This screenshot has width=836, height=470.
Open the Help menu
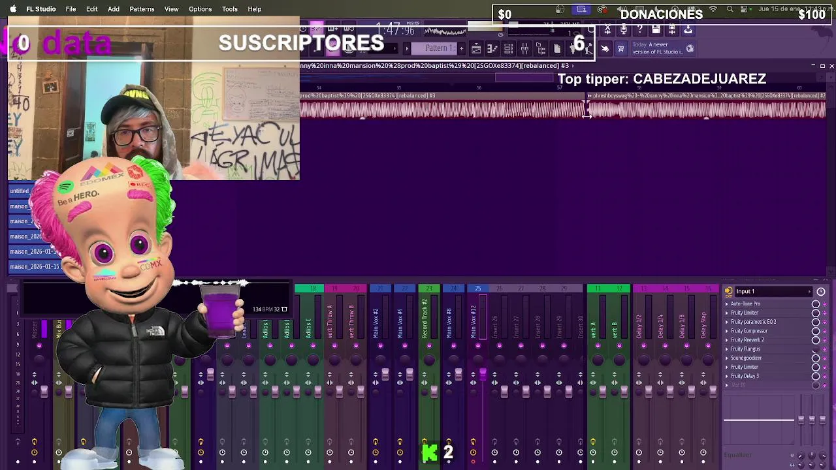pyautogui.click(x=255, y=9)
